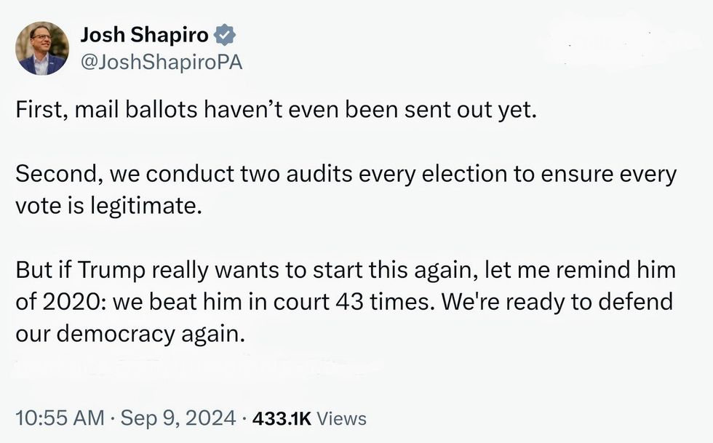Viewport: 713px width, 443px height.
Task: Click the blue verified checkmark badge
Action: tap(225, 34)
